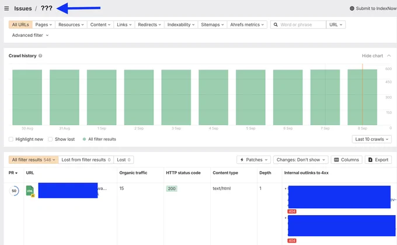The image size is (397, 245).
Task: Open the URL search scope dropdown
Action: [336, 25]
